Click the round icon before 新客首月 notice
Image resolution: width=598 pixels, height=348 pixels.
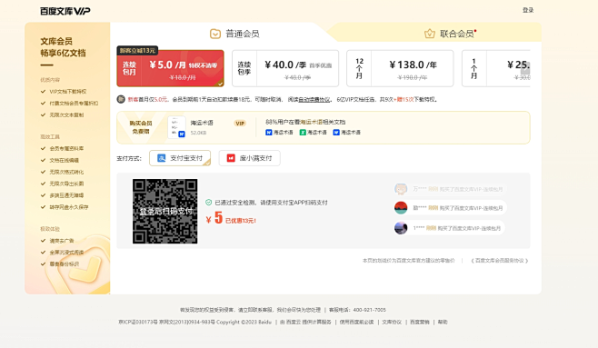pyautogui.click(x=121, y=99)
